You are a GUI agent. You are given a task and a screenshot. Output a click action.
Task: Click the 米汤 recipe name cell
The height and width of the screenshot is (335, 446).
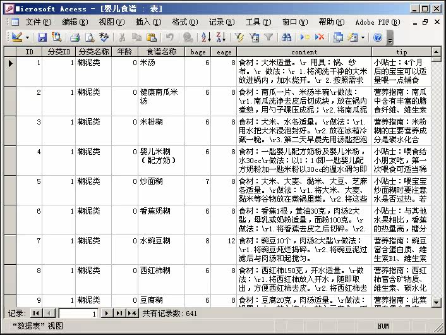click(x=161, y=71)
